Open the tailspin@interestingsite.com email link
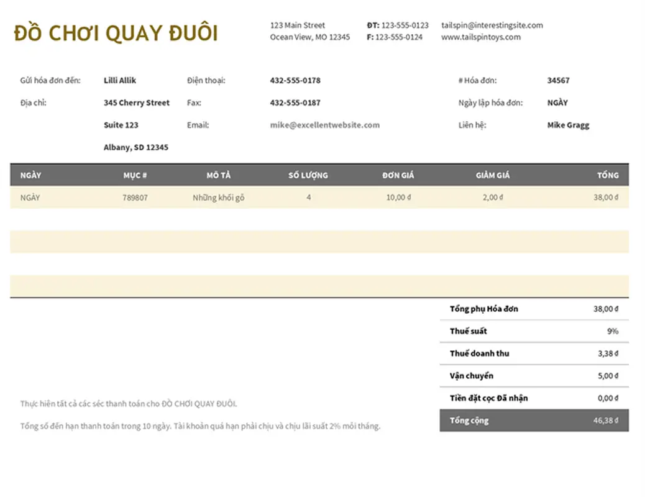 click(492, 25)
